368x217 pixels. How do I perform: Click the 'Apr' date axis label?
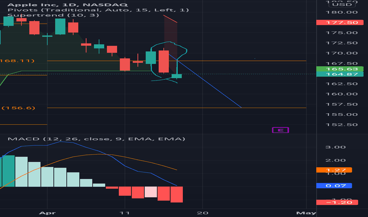[47, 213]
